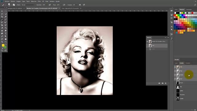
Task: Open the flow value dropdown arrow
Action: point(61,5)
